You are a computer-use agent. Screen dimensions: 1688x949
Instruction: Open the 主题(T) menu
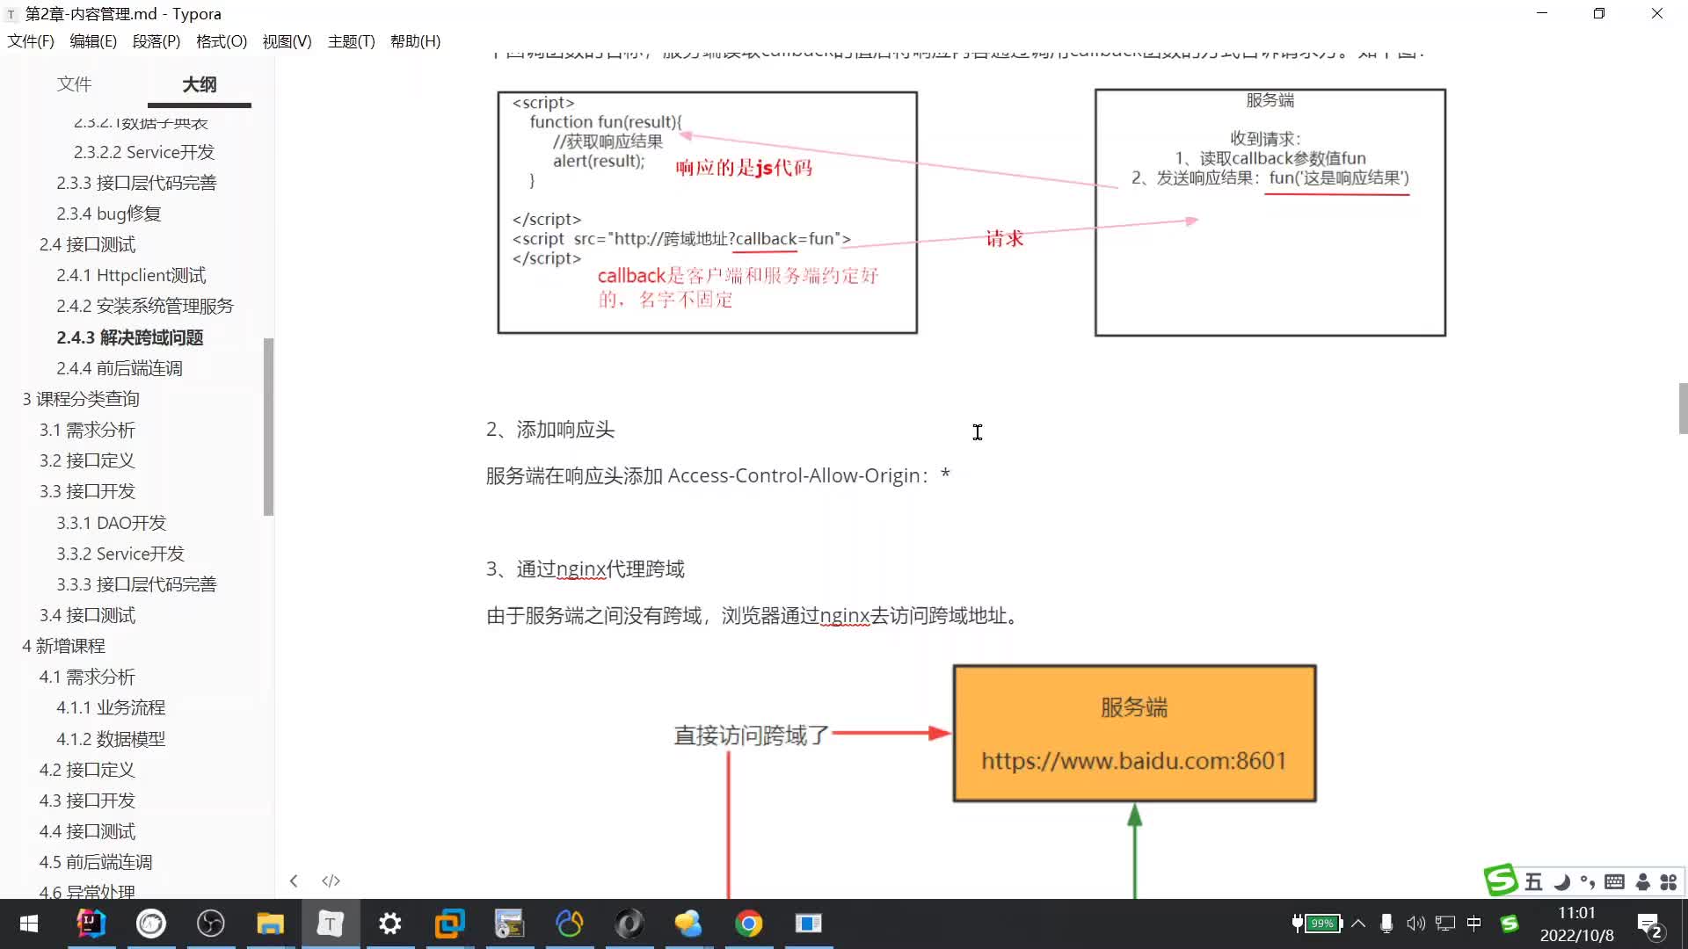coord(351,41)
